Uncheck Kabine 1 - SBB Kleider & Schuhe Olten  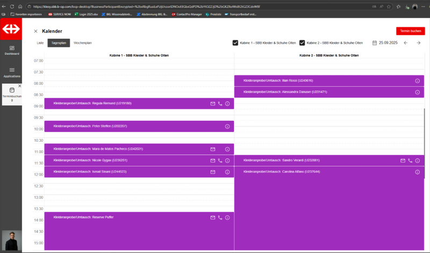[x=235, y=43]
